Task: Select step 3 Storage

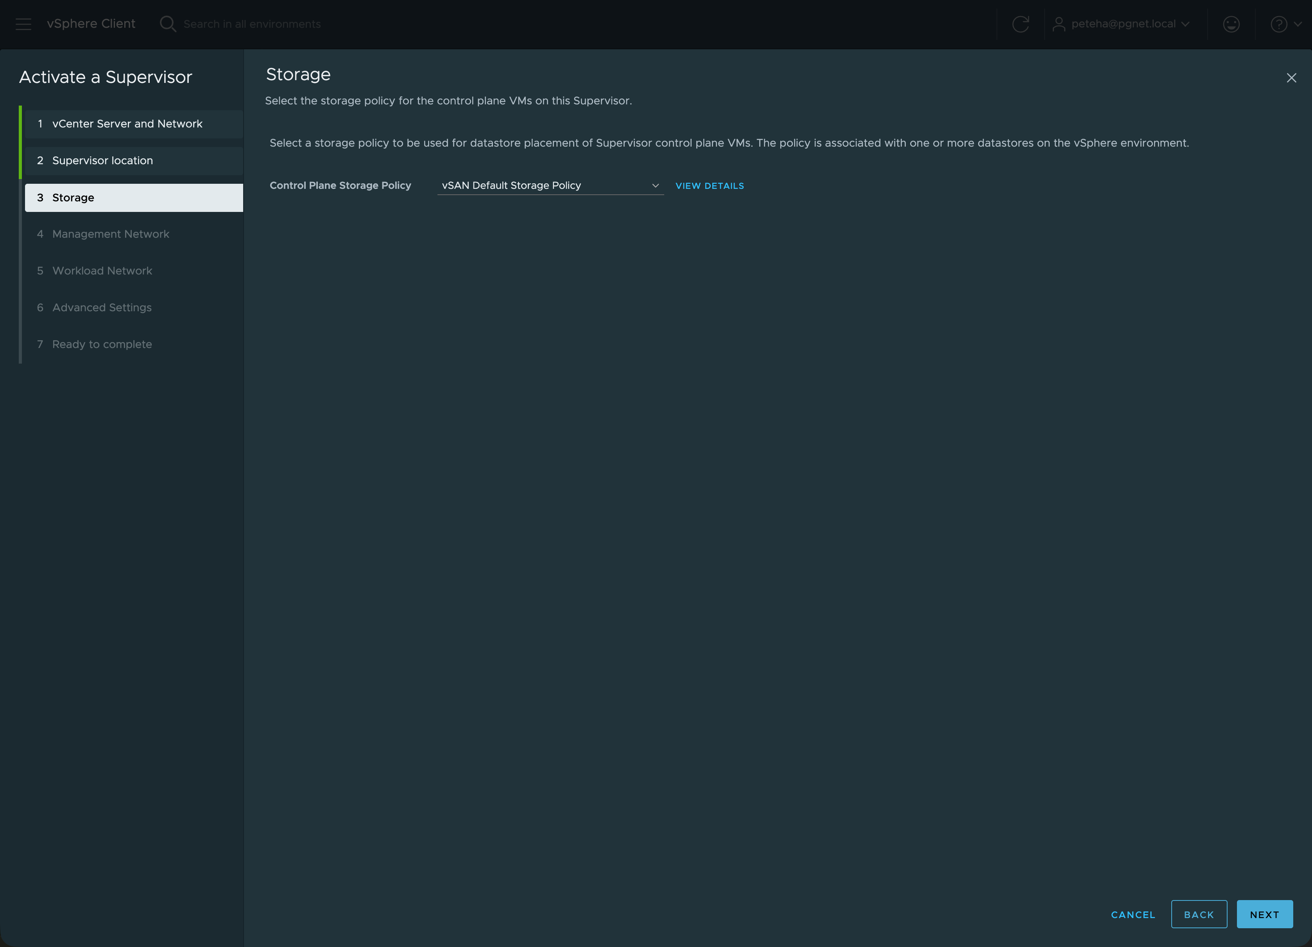Action: [134, 197]
